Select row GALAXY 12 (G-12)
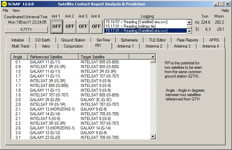This screenshot has width=232, height=150. [81, 133]
